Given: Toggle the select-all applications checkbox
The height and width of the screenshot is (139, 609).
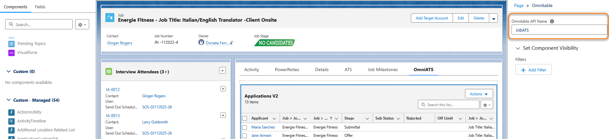Looking at the screenshot, I should (245, 118).
